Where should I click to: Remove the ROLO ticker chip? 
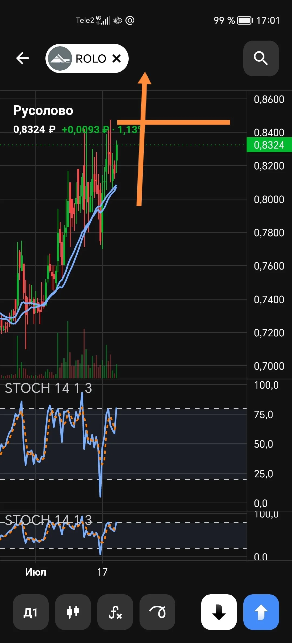(117, 58)
